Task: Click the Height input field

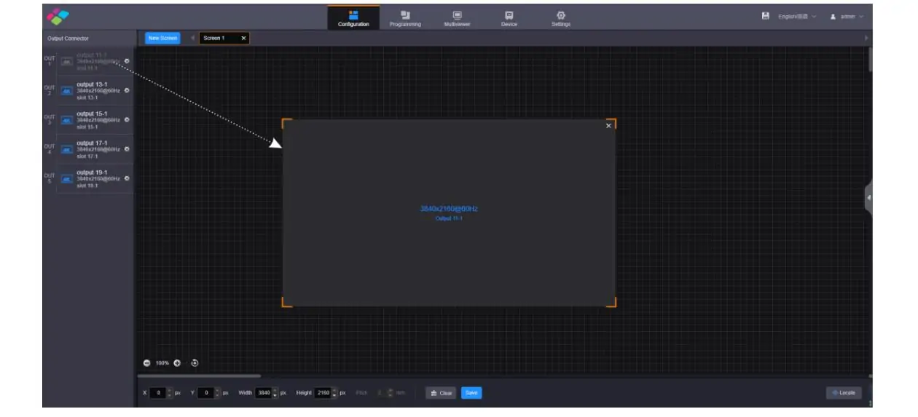Action: click(x=323, y=393)
